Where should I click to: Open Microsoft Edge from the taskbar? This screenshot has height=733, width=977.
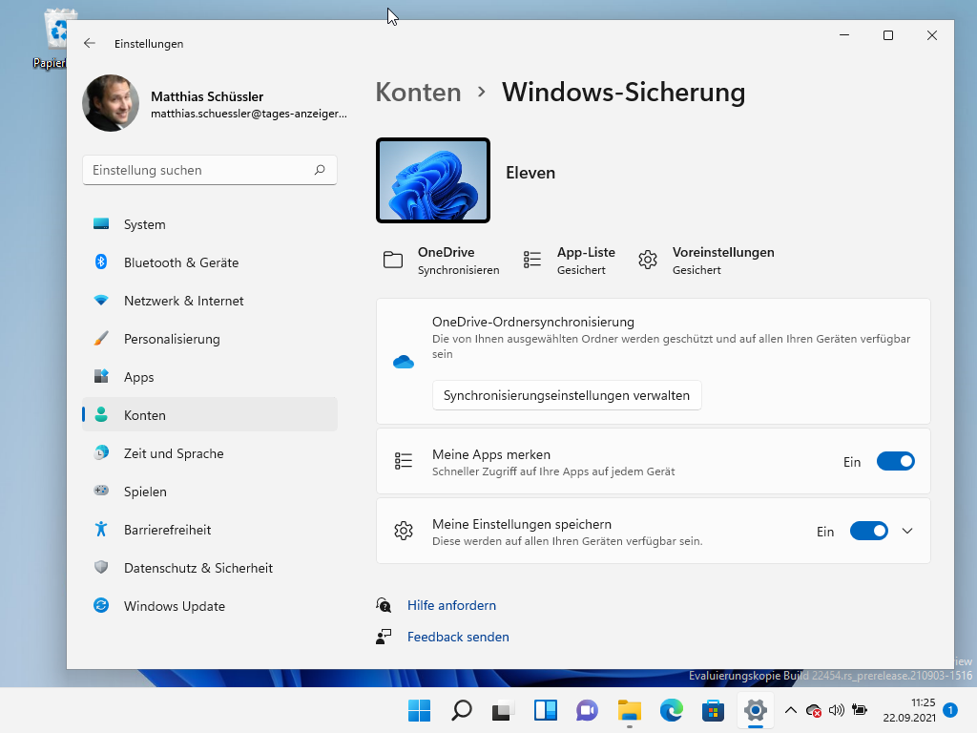point(672,710)
